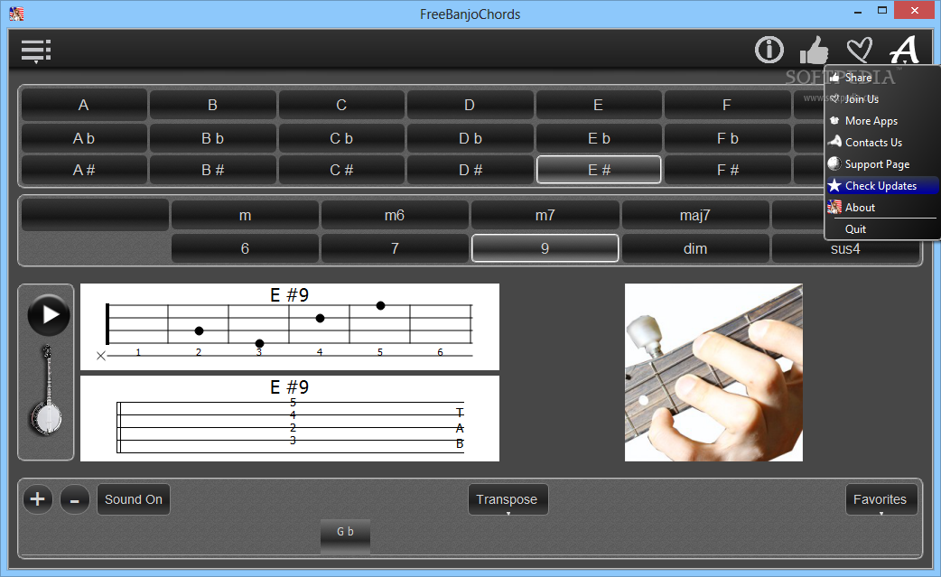Click Check Updates menu item
This screenshot has height=577, width=941.
pos(881,185)
